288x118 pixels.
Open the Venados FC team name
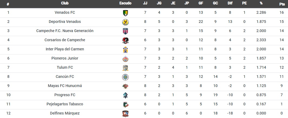[x=65, y=12]
